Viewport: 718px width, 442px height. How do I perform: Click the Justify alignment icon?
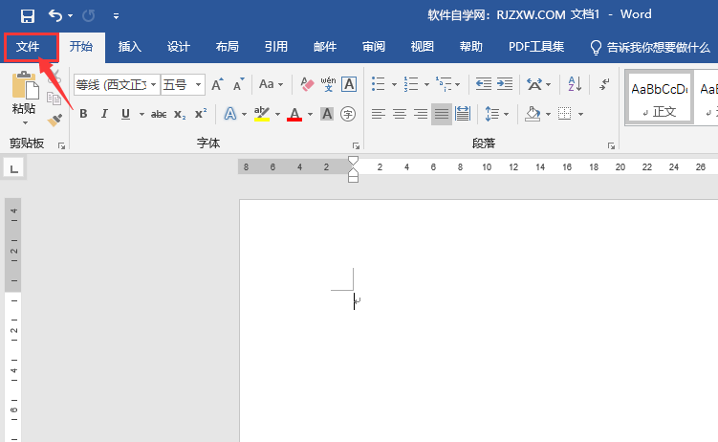coord(442,114)
